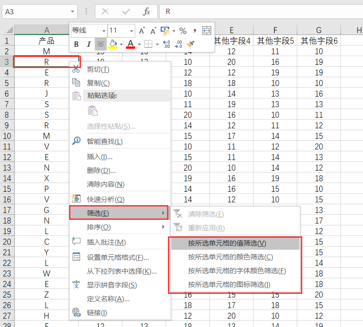
Task: Click the format cells icon
Action: pyautogui.click(x=76, y=257)
